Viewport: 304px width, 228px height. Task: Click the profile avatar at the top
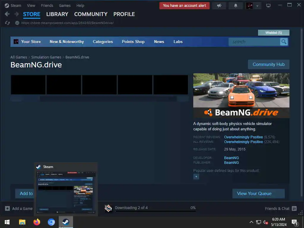(x=249, y=6)
